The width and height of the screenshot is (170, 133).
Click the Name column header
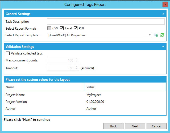tap(10, 87)
